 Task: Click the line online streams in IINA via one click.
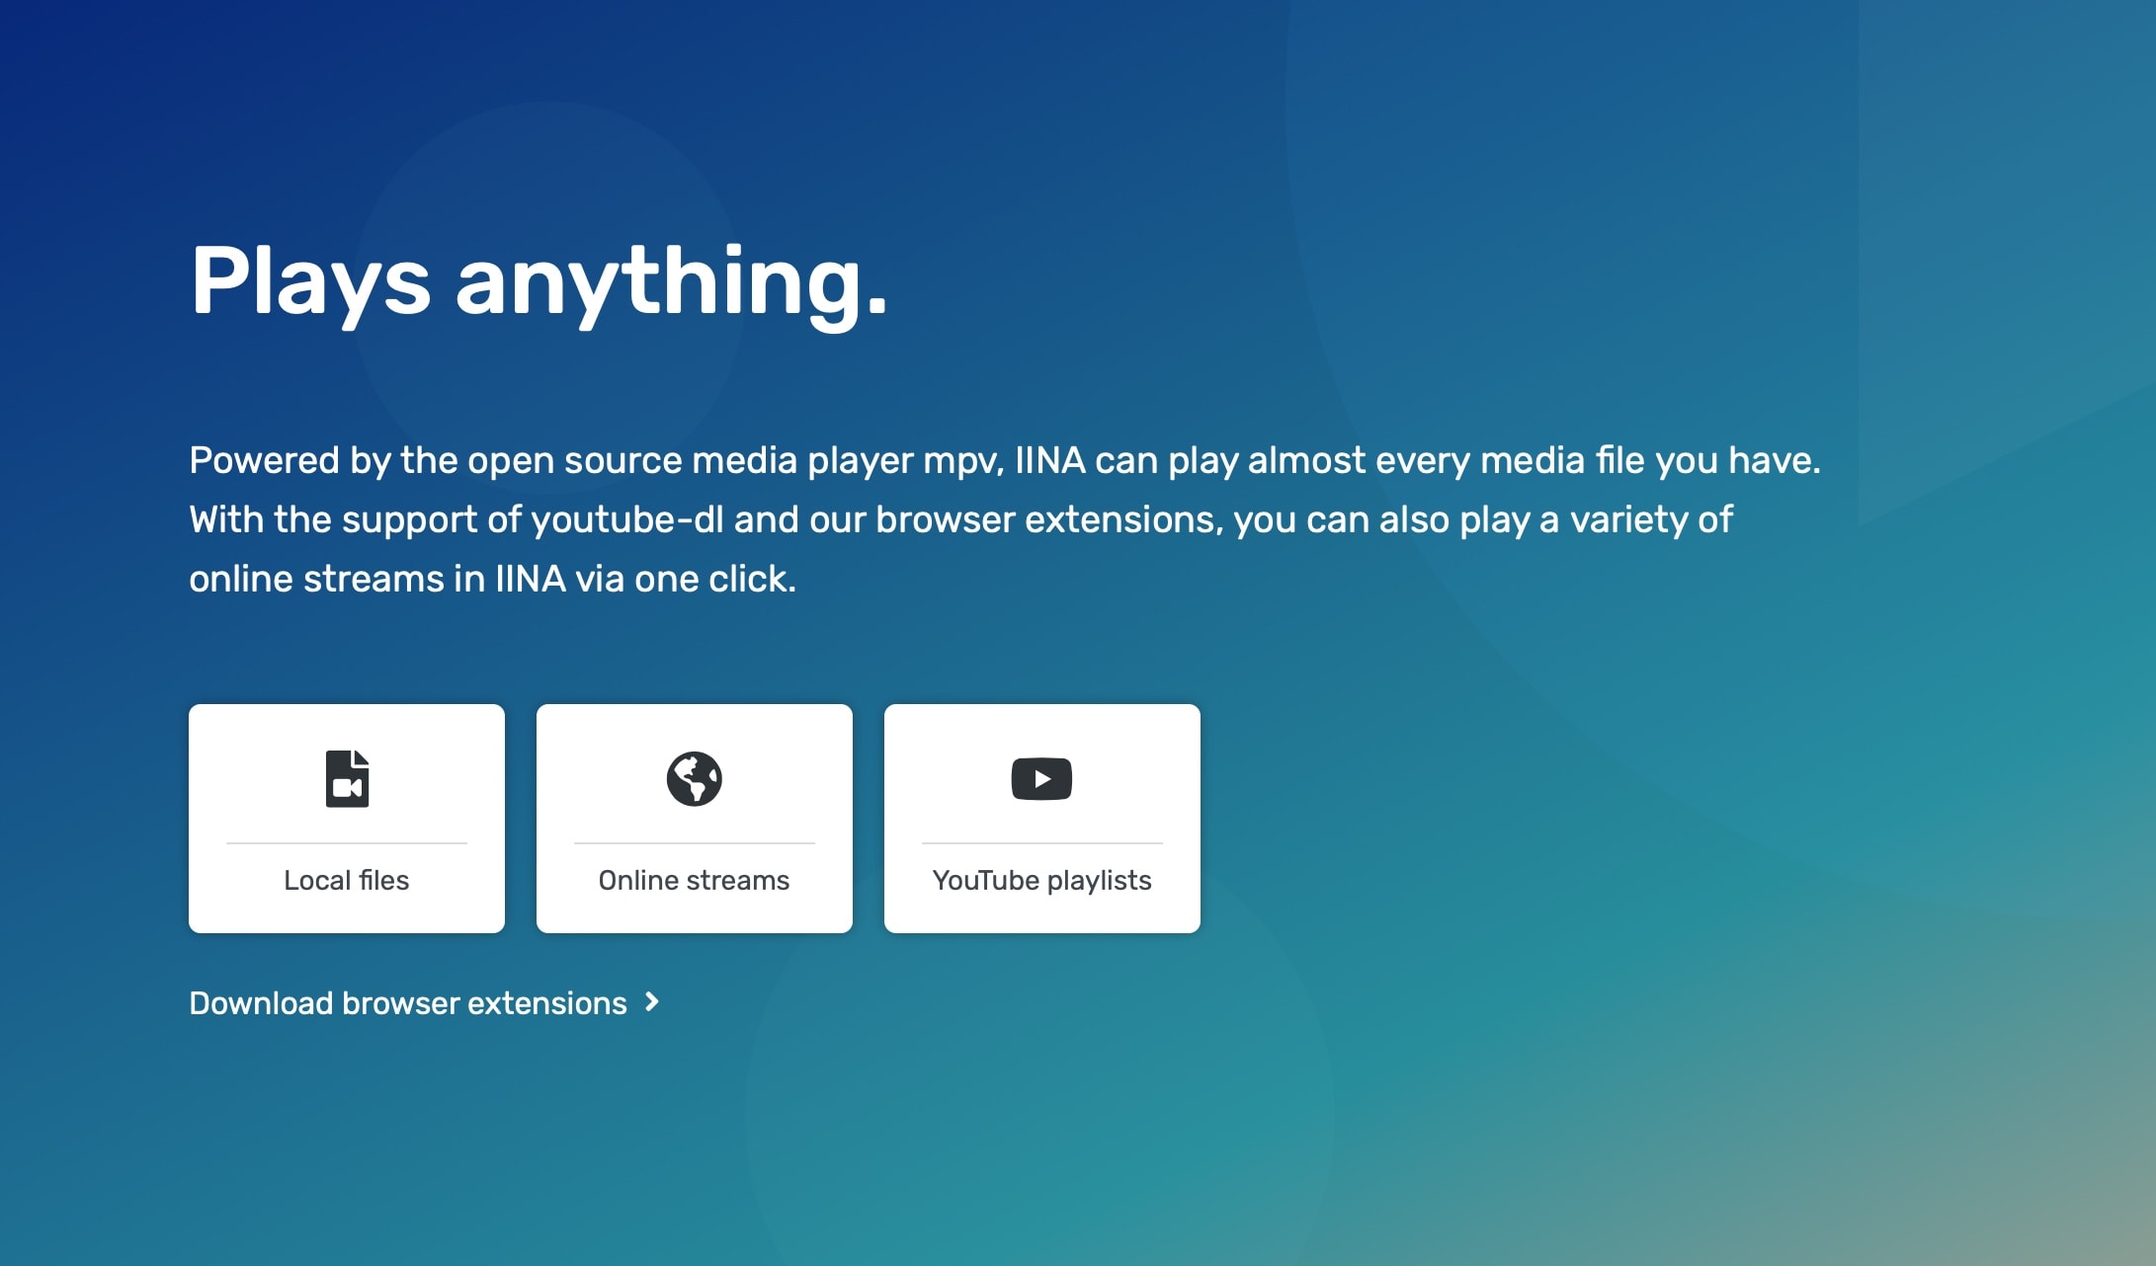(493, 579)
